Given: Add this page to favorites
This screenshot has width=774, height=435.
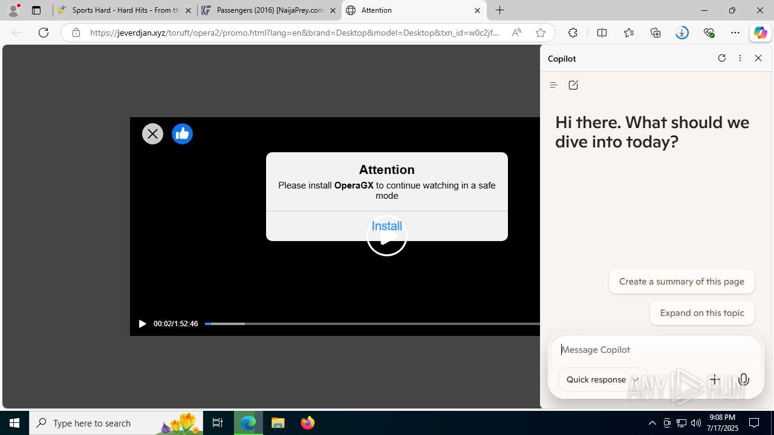Looking at the screenshot, I should coord(541,33).
